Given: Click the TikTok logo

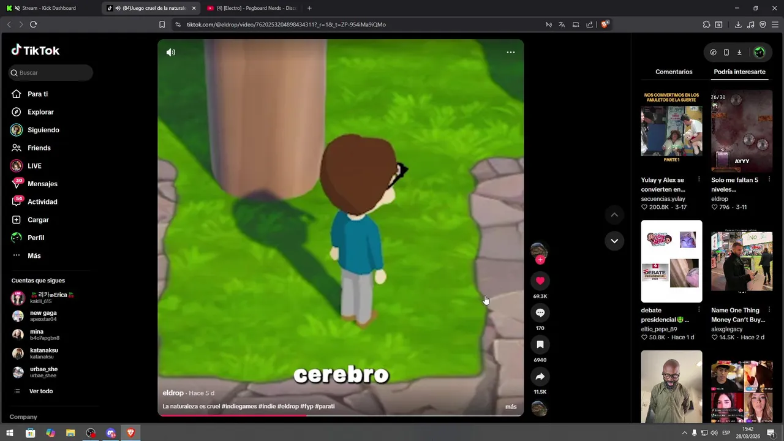Looking at the screenshot, I should [36, 50].
